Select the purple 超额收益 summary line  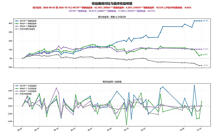click(112, 11)
